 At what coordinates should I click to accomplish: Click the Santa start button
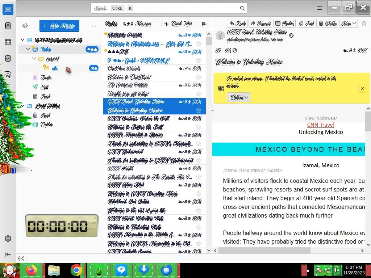click(x=9, y=270)
